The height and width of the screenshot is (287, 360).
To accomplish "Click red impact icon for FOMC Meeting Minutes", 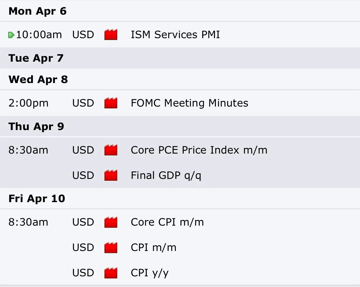I will (x=111, y=103).
